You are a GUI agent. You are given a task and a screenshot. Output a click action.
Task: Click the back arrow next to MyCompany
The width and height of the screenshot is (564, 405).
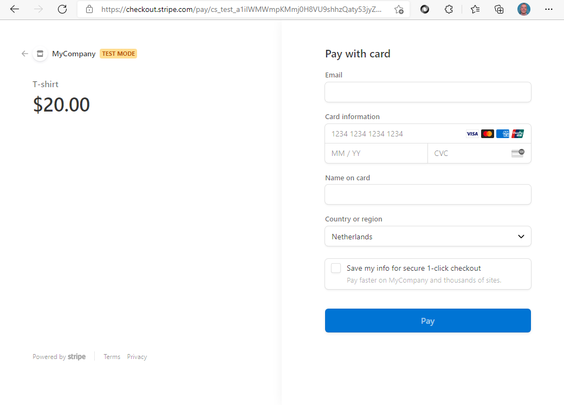(24, 53)
